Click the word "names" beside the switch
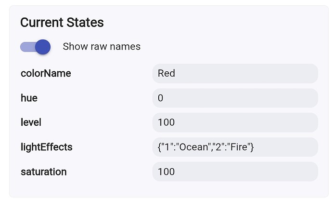 coord(127,47)
